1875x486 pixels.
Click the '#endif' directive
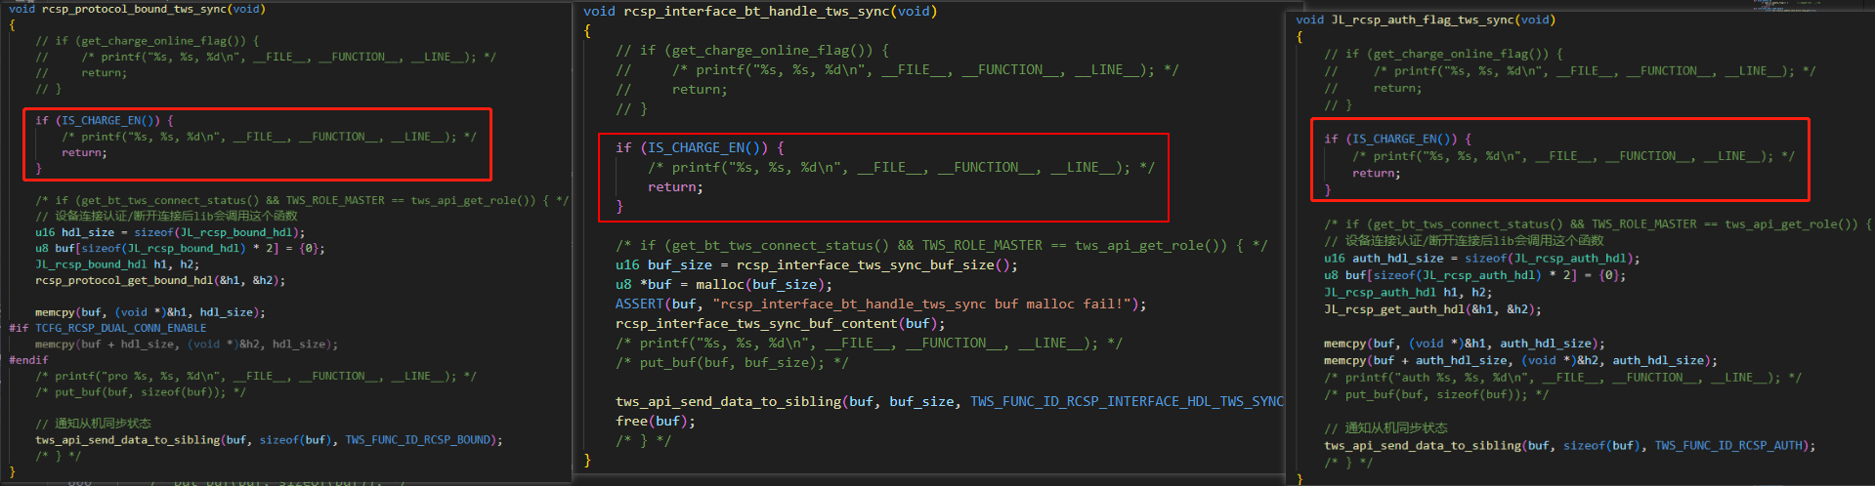[28, 359]
